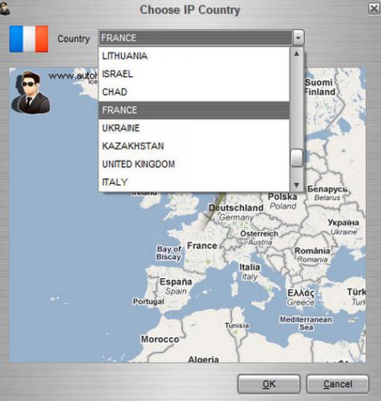Click the Algeria label on the map
381x401 pixels.
coord(203,359)
